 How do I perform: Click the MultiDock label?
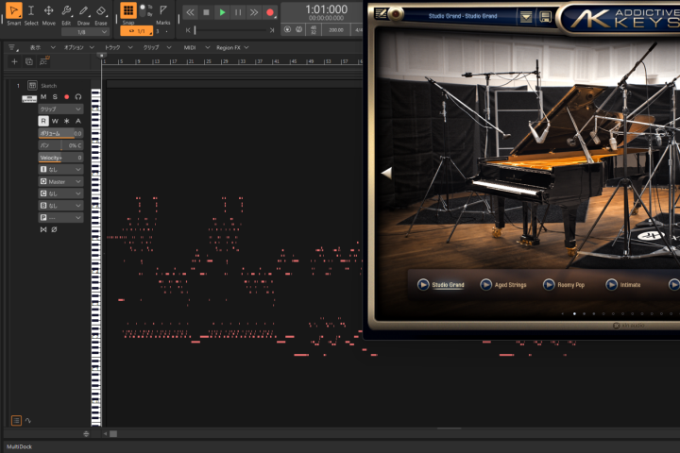point(19,446)
